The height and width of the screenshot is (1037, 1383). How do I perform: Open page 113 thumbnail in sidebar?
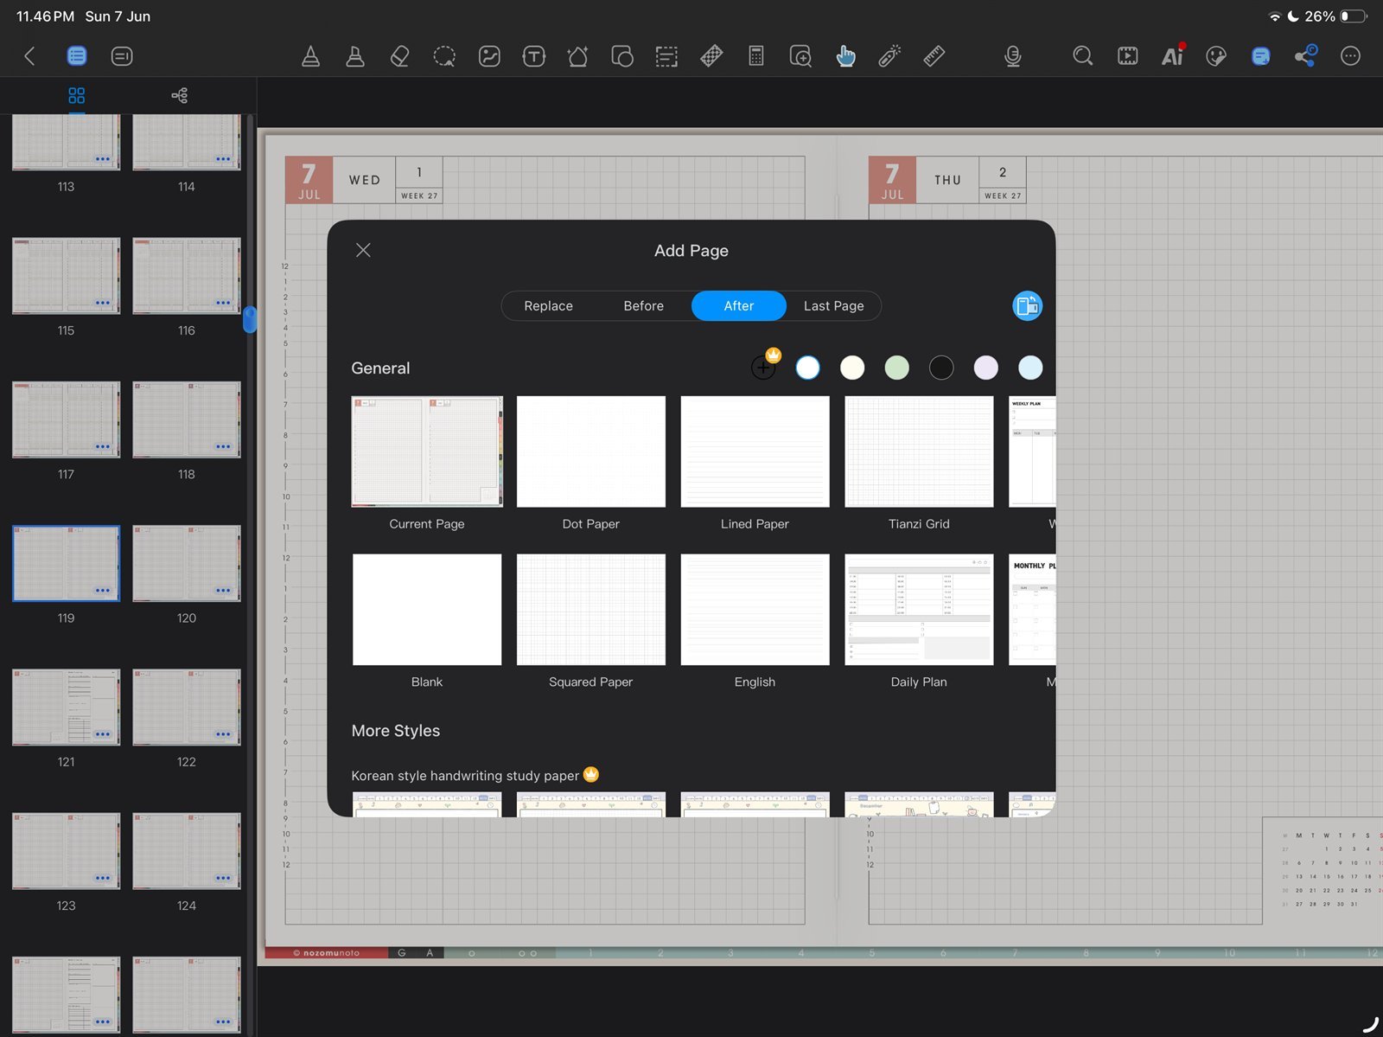coord(66,142)
